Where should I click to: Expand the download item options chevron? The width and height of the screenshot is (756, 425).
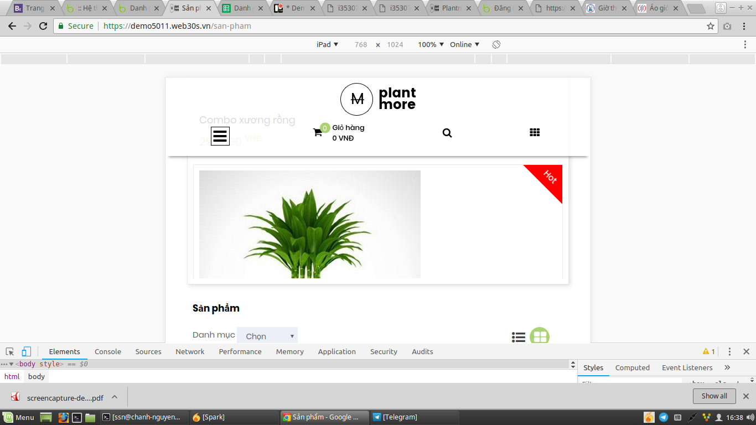tap(115, 397)
